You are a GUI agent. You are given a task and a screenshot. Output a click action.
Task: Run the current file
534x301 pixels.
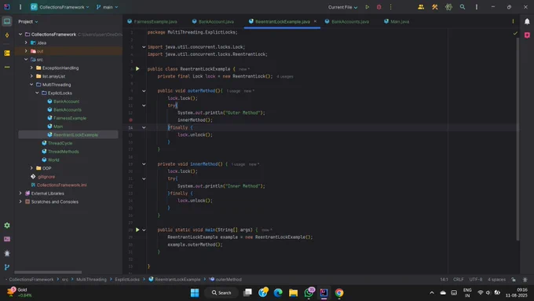pos(368,7)
